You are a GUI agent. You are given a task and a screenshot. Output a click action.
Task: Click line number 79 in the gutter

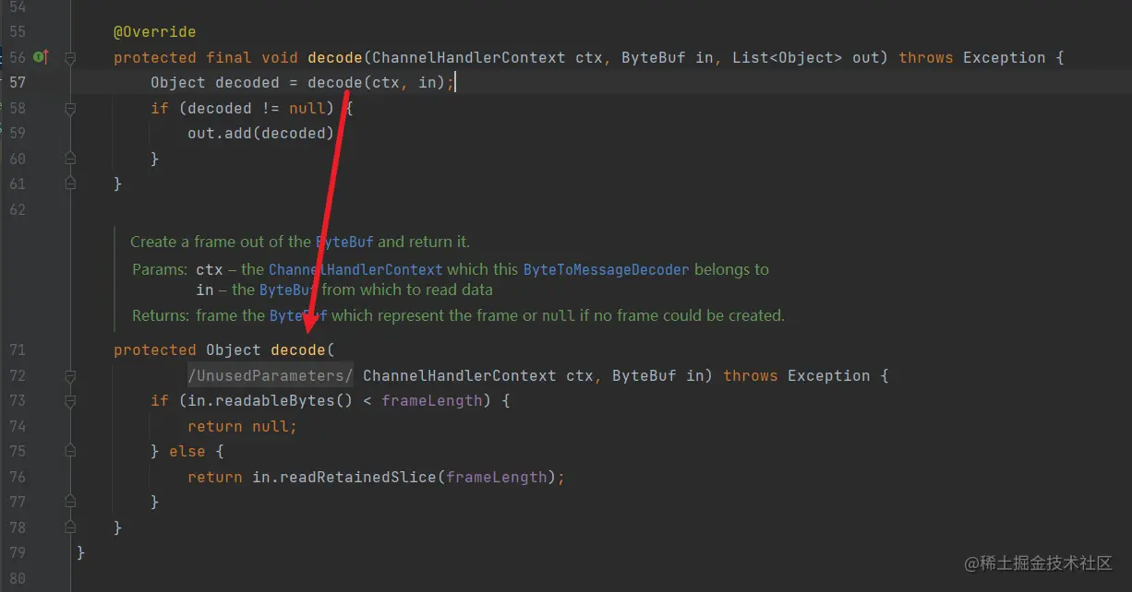pyautogui.click(x=17, y=553)
